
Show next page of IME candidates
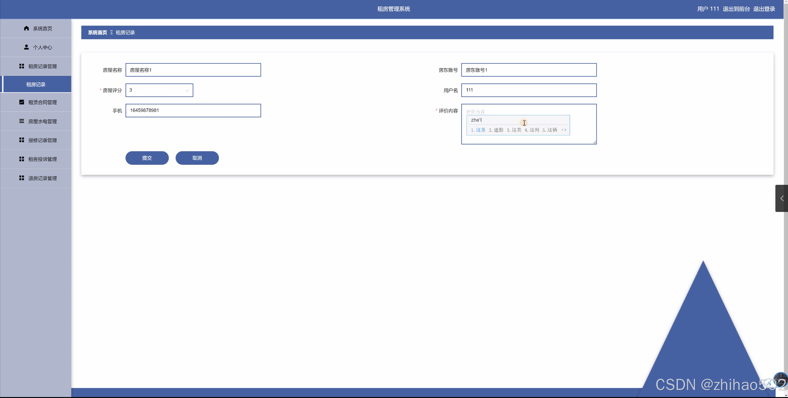pyautogui.click(x=566, y=130)
